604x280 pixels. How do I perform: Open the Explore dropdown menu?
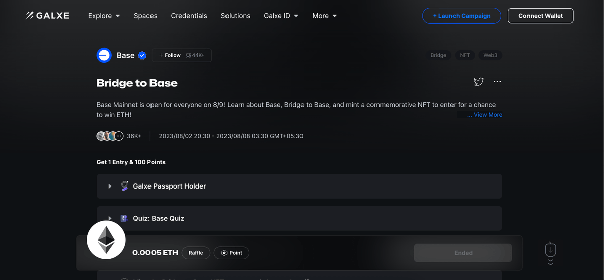(104, 16)
